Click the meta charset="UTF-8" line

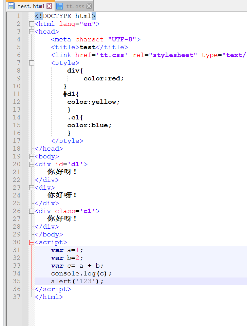tap(96, 39)
